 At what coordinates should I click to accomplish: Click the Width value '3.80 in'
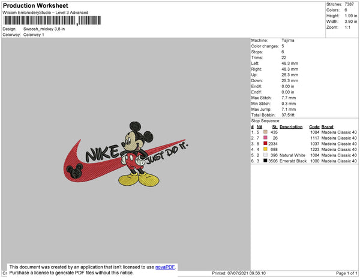pos(350,22)
